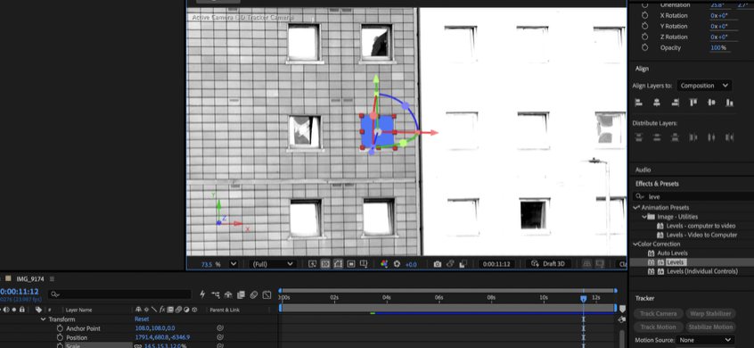Click the Reset link for Transform
754x348 pixels.
142,319
